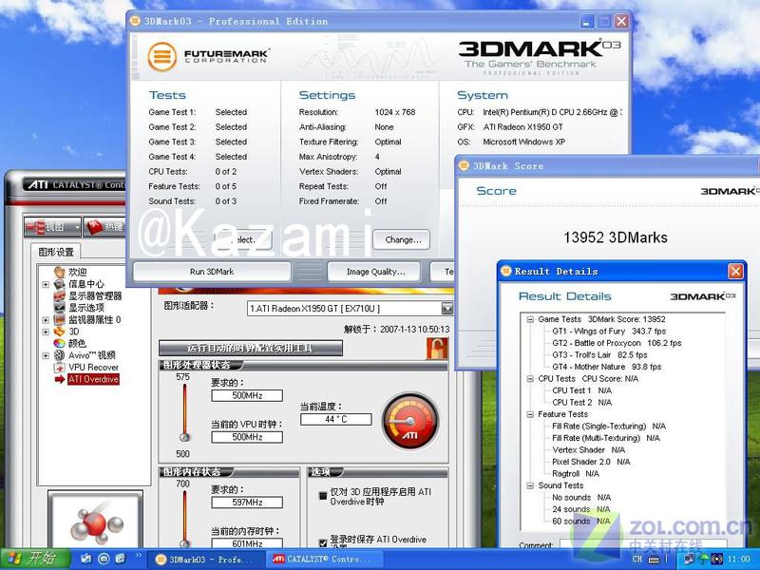The width and height of the screenshot is (760, 570).
Task: Click the 颜色 color wheel icon
Action: point(60,343)
